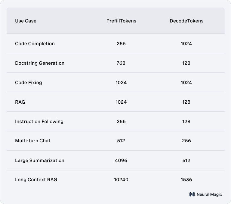Click the 768 prefill tokens value
Viewport: 231px width, 204px height.
[x=121, y=63]
